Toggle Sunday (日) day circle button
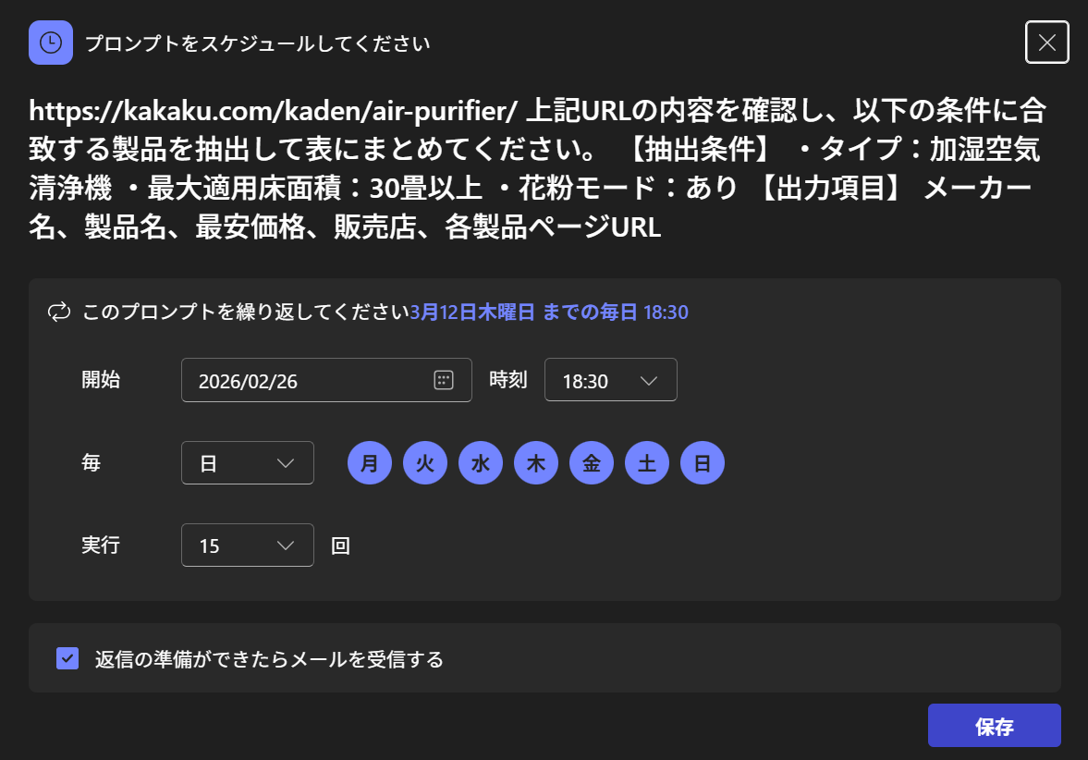 coord(703,463)
